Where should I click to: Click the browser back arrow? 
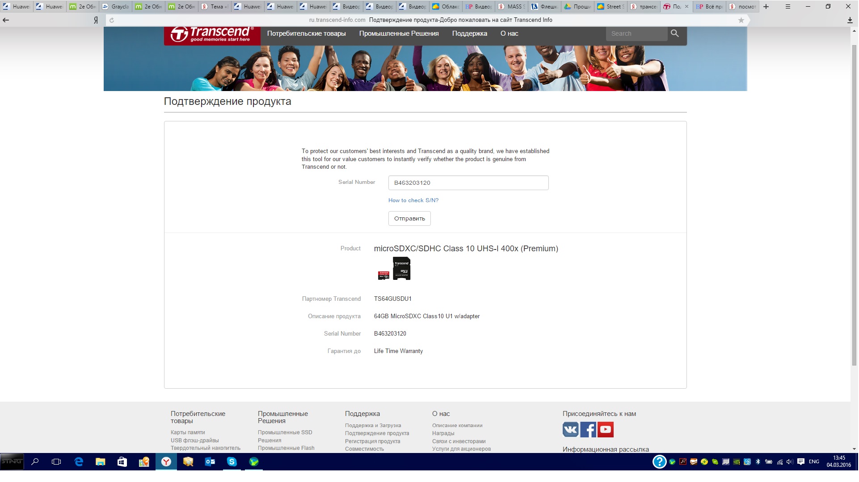coord(6,20)
